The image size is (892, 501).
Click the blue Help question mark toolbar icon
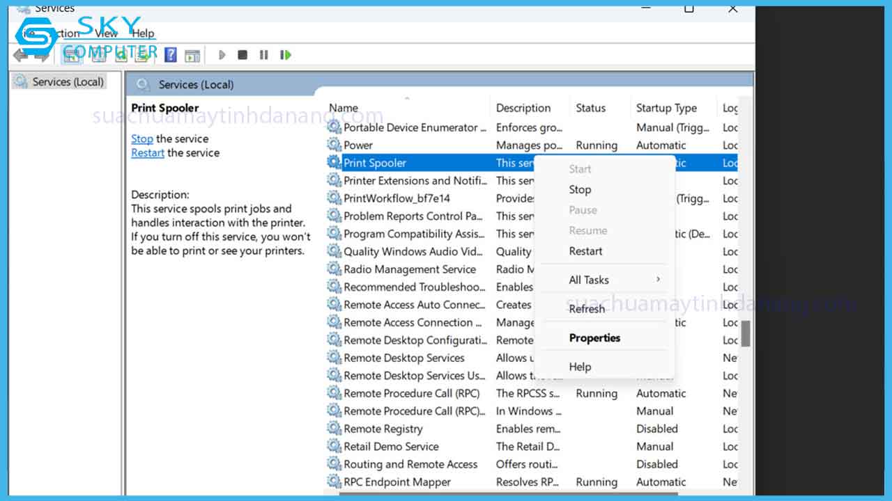(169, 55)
